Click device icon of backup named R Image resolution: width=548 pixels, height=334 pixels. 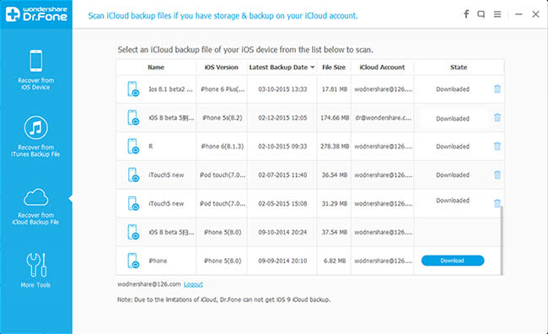click(133, 146)
